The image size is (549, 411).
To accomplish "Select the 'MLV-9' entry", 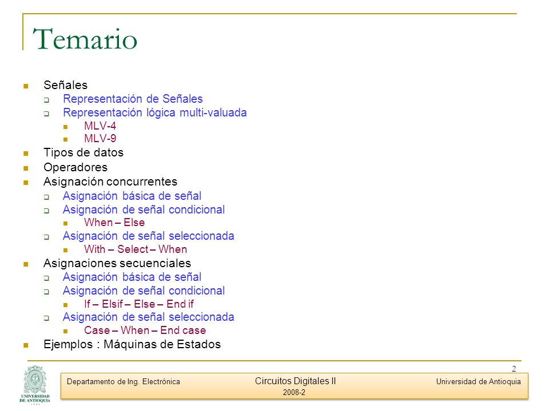I will click(100, 138).
